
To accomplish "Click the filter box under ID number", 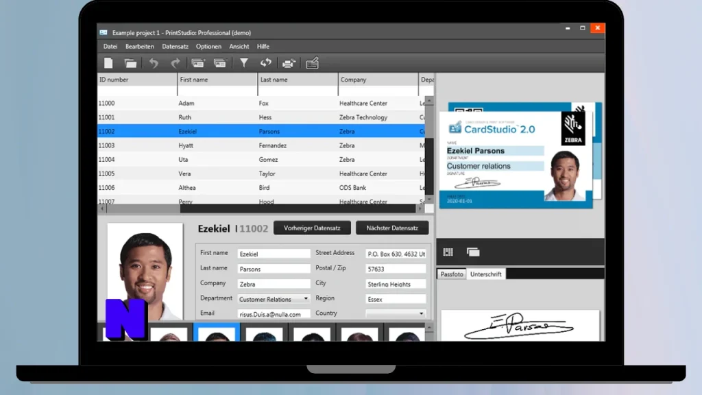I will pos(137,91).
